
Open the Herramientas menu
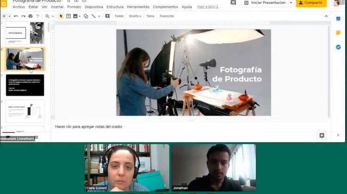[138, 7]
